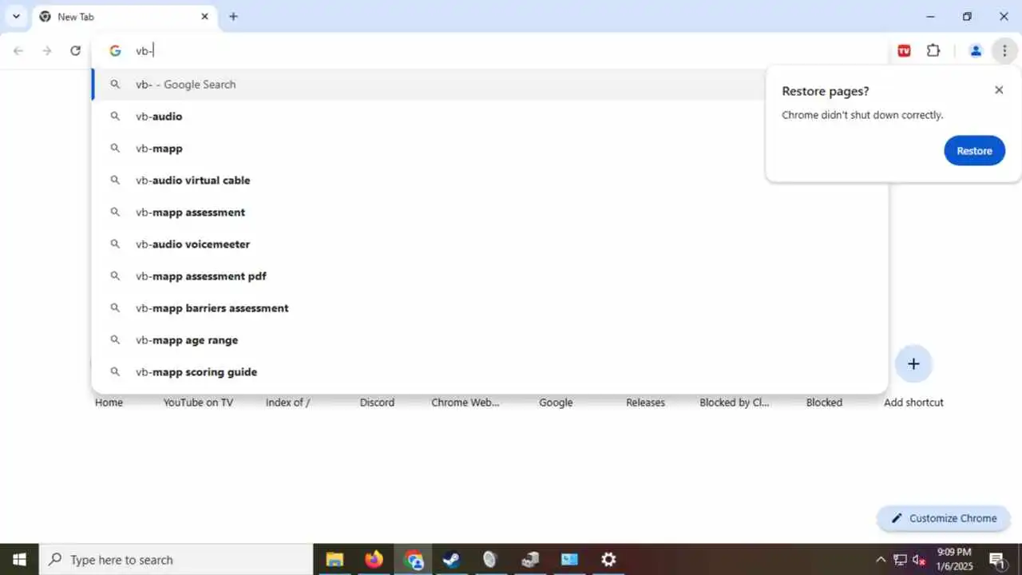Screen dimensions: 1022x575
Task: Pick 'vb-mapp assessment' suggestion
Action: click(490, 212)
